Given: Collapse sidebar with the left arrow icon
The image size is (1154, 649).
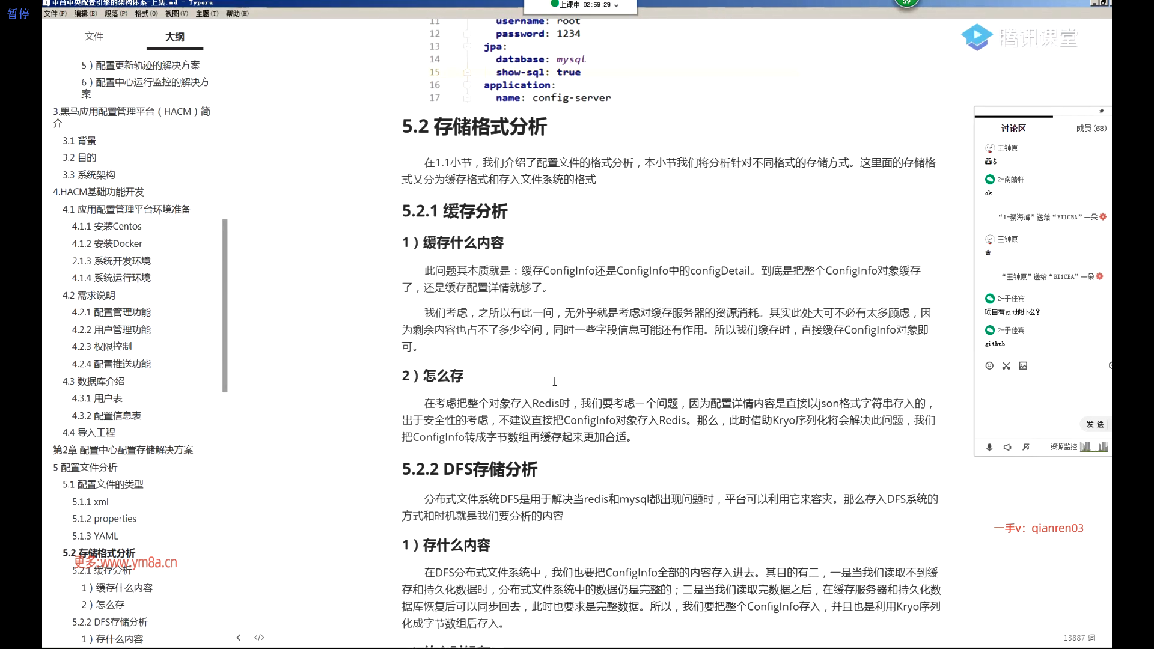Looking at the screenshot, I should pos(239,638).
